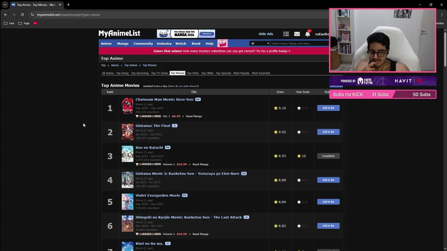The width and height of the screenshot is (447, 251).
Task: Click the PV badge next to Violet Evergarden Movie
Action: pyautogui.click(x=185, y=195)
